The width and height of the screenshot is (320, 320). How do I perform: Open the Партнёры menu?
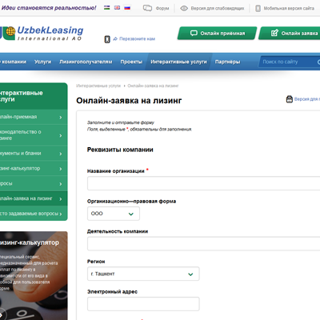(227, 62)
